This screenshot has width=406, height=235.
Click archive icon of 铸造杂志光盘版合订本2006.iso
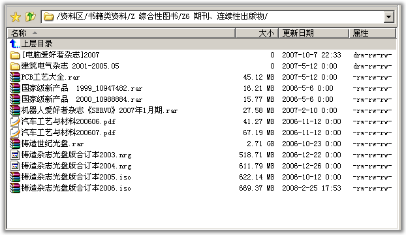pyautogui.click(x=15, y=189)
